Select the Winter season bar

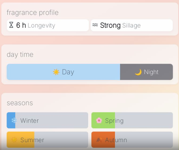[47, 120]
